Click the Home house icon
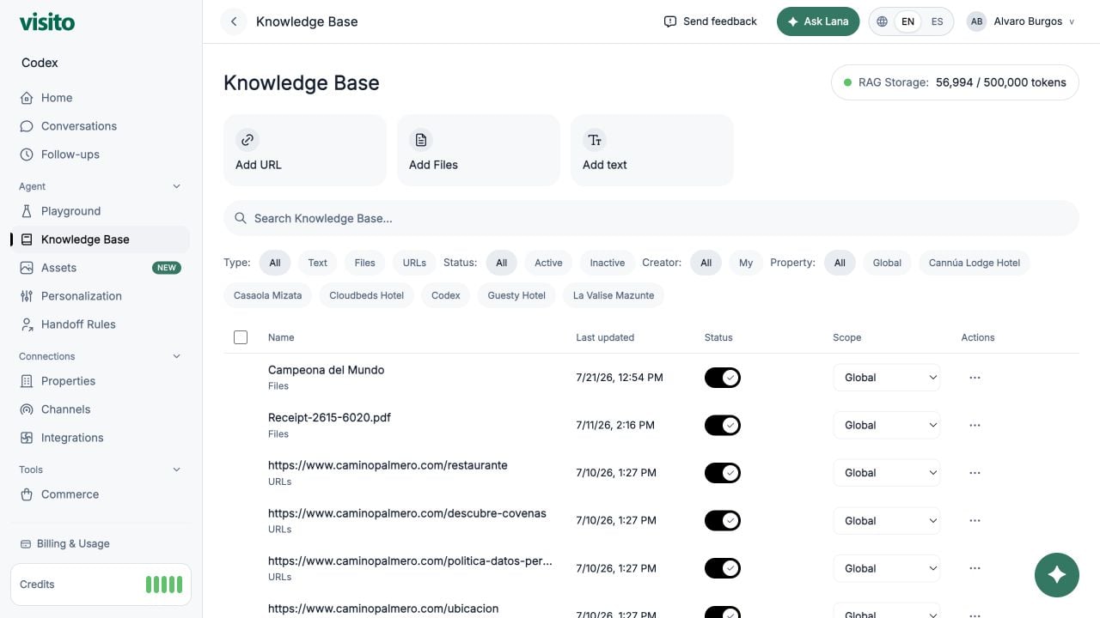 click(x=27, y=98)
